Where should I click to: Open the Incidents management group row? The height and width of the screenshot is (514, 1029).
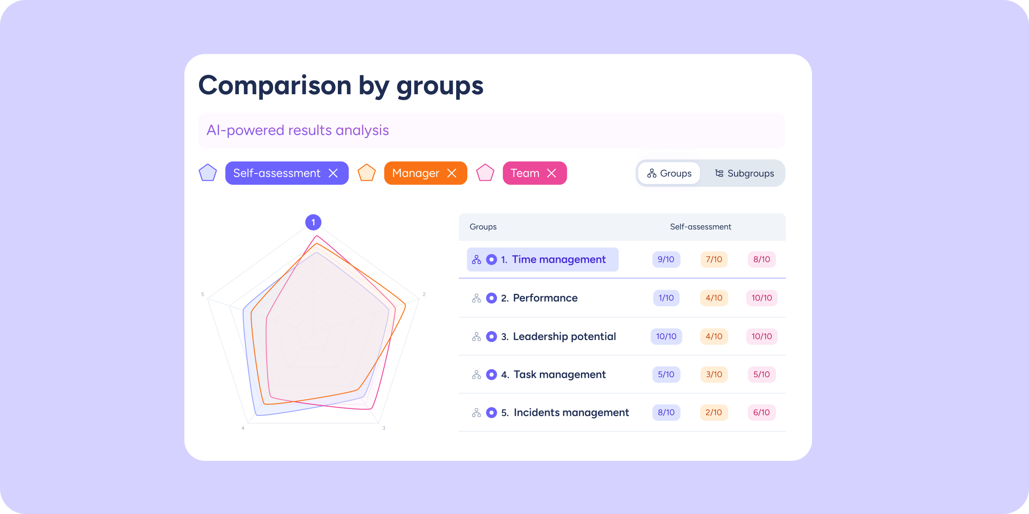point(571,413)
